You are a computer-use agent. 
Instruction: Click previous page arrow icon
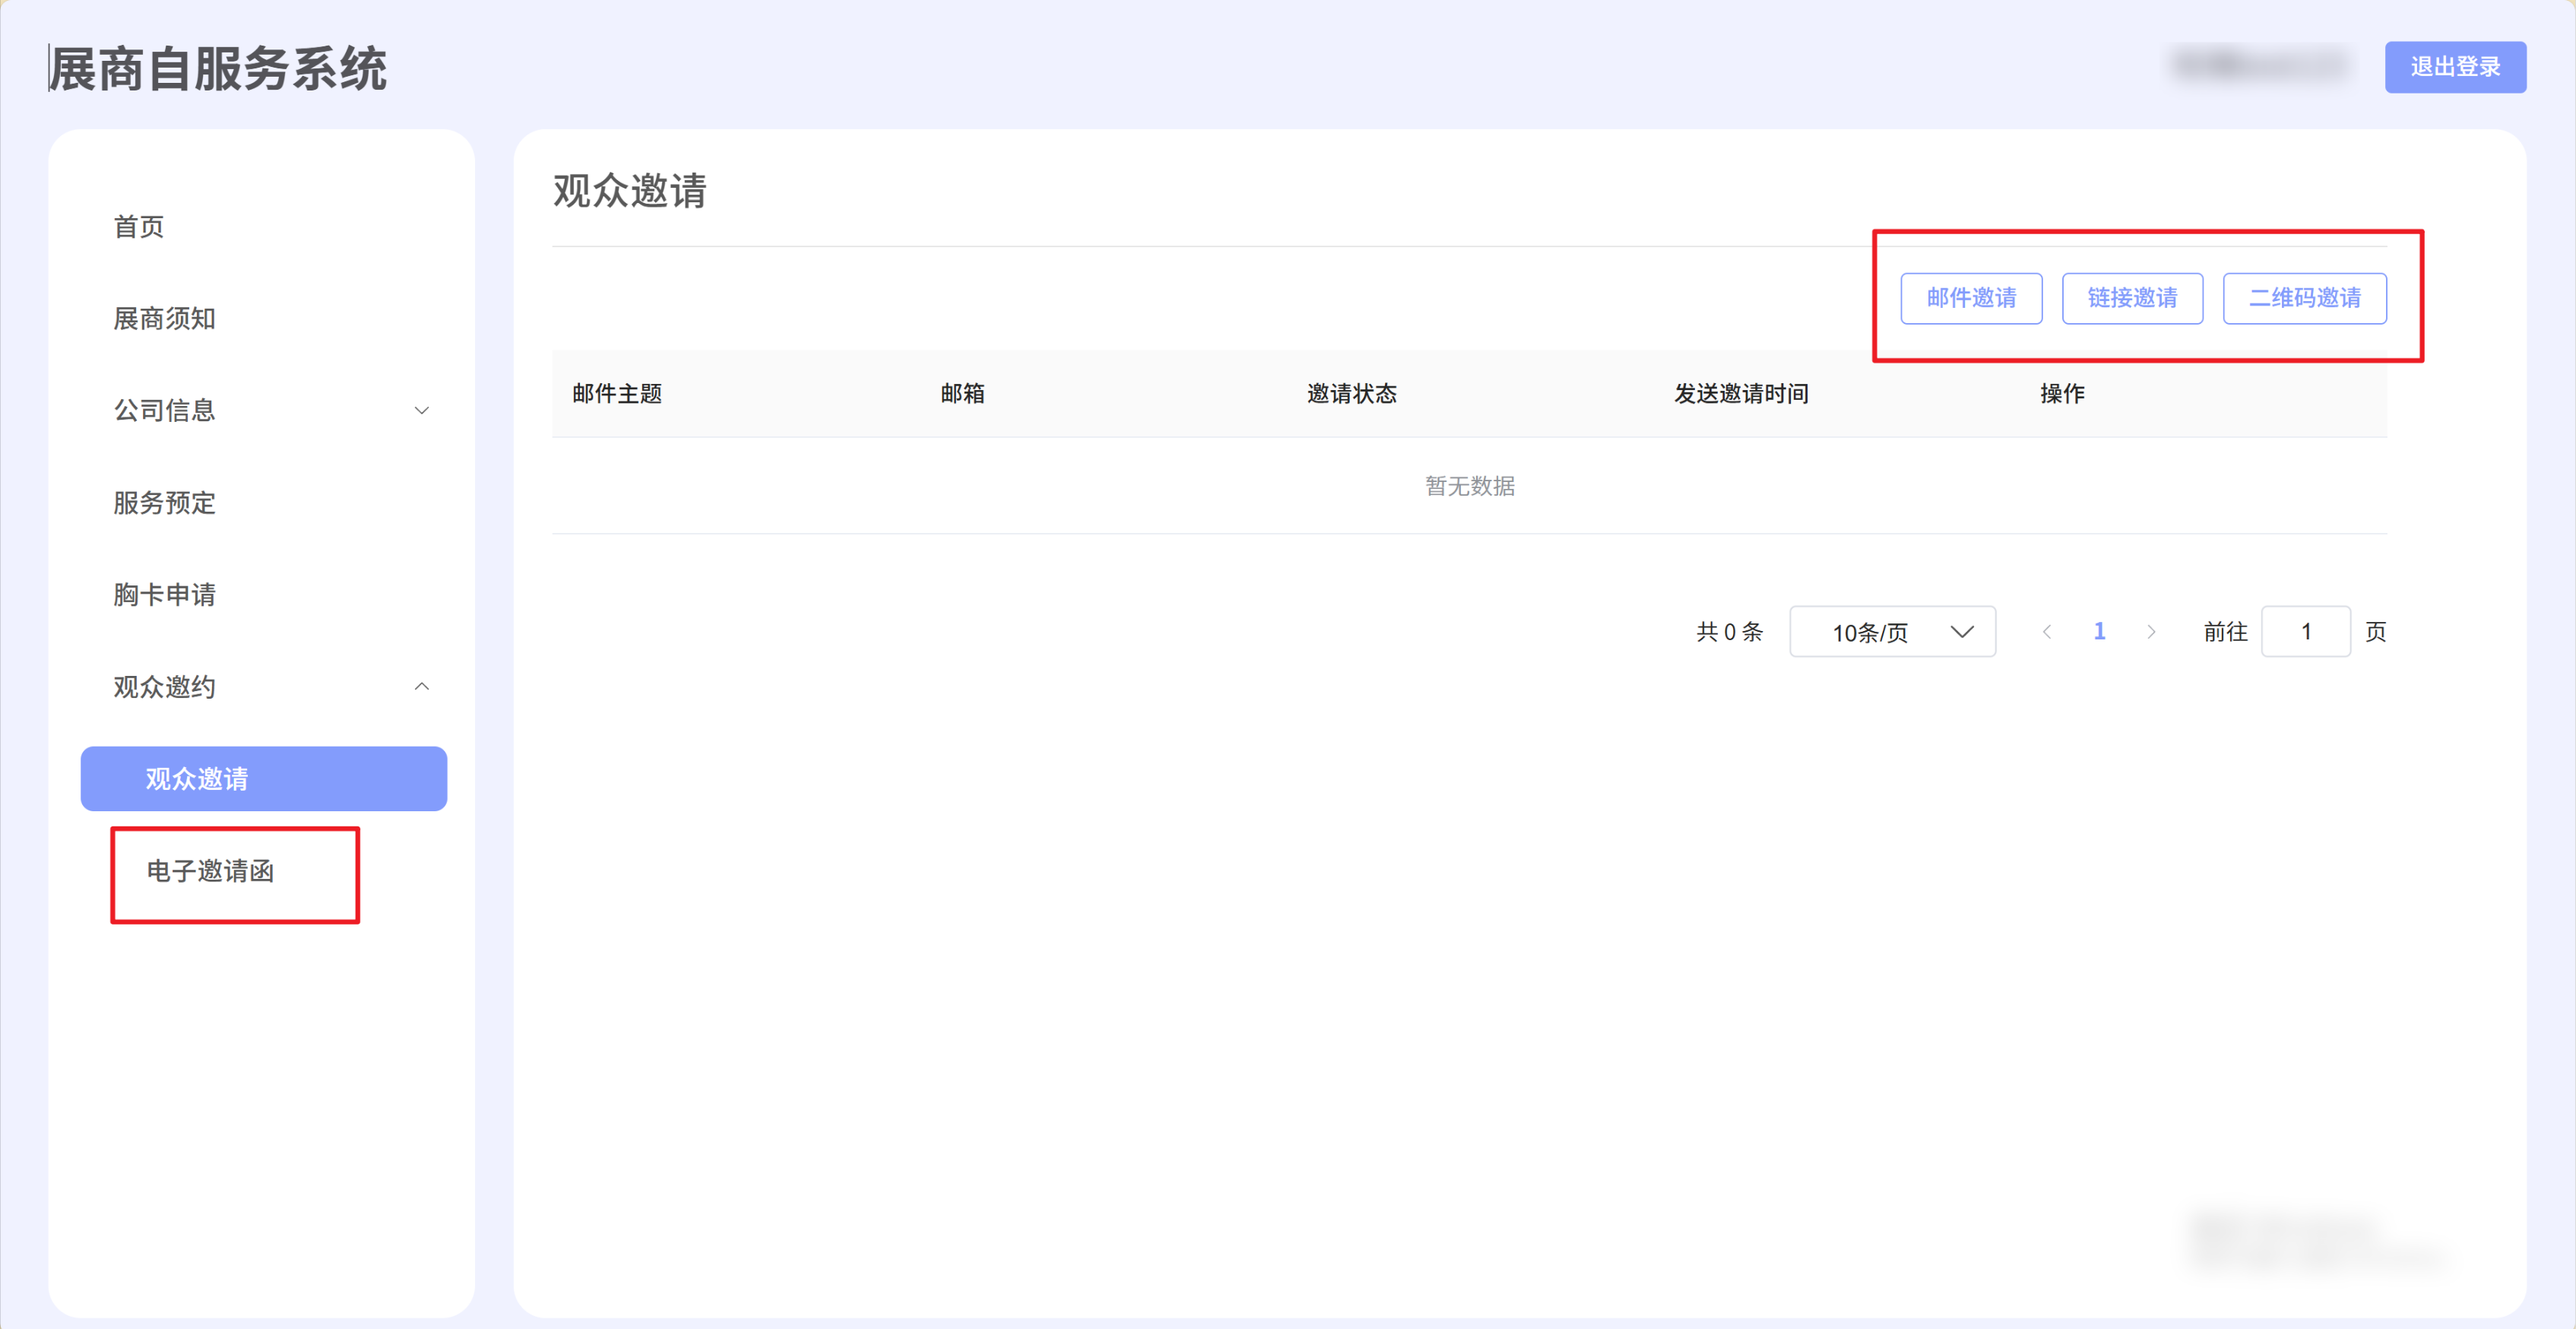pyautogui.click(x=2046, y=632)
